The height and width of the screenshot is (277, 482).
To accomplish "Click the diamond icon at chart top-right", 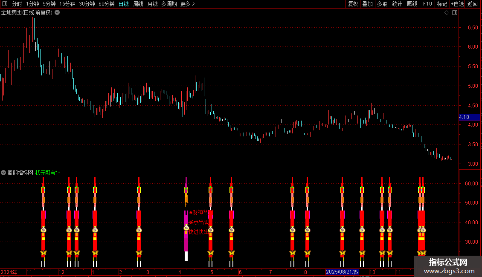I will tap(447, 13).
